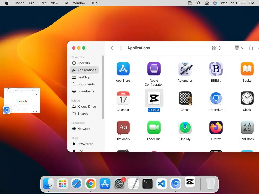
Task: Launch Safari from the Dock
Action: pyautogui.click(x=77, y=184)
